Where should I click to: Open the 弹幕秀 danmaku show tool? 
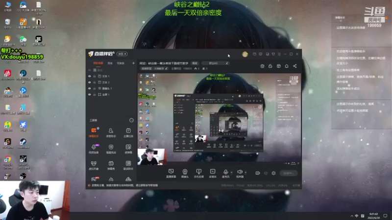[x=111, y=165]
